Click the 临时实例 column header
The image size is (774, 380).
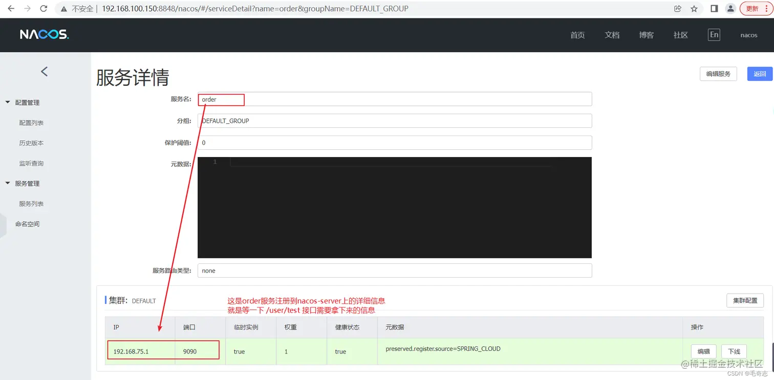[x=251, y=327]
